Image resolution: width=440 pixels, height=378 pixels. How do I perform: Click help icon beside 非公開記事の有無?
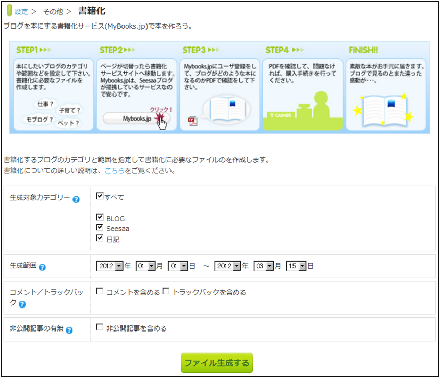pyautogui.click(x=69, y=330)
